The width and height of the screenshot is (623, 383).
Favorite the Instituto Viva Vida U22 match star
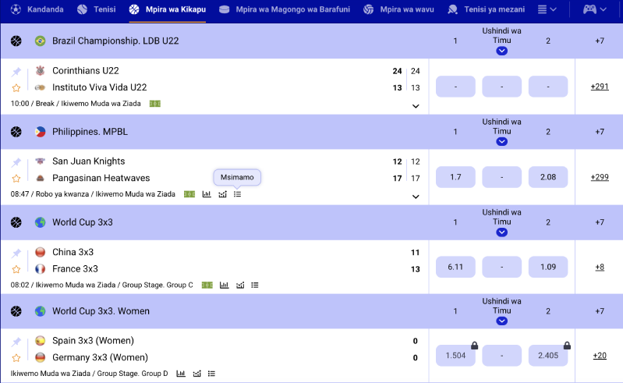tap(16, 88)
